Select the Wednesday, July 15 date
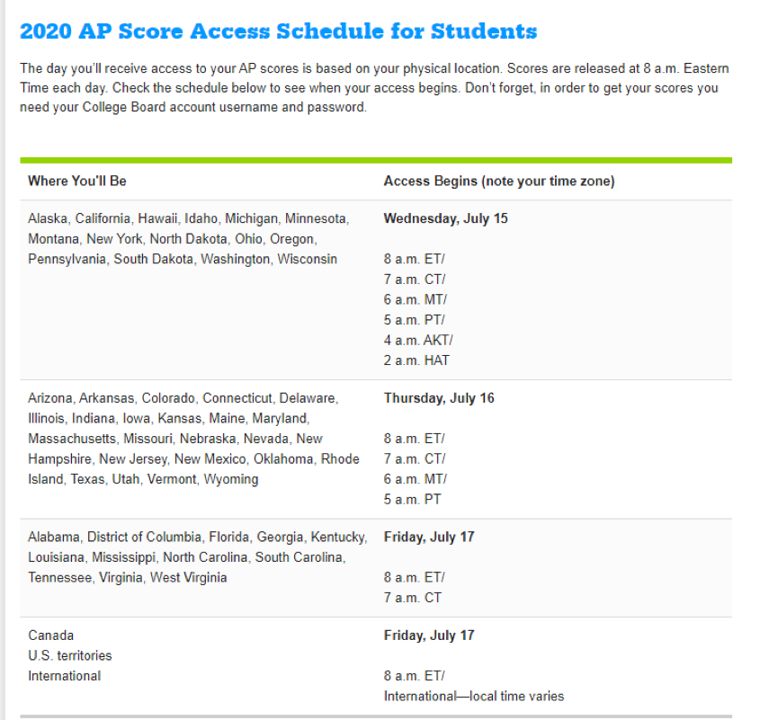778x720 pixels. [x=445, y=218]
